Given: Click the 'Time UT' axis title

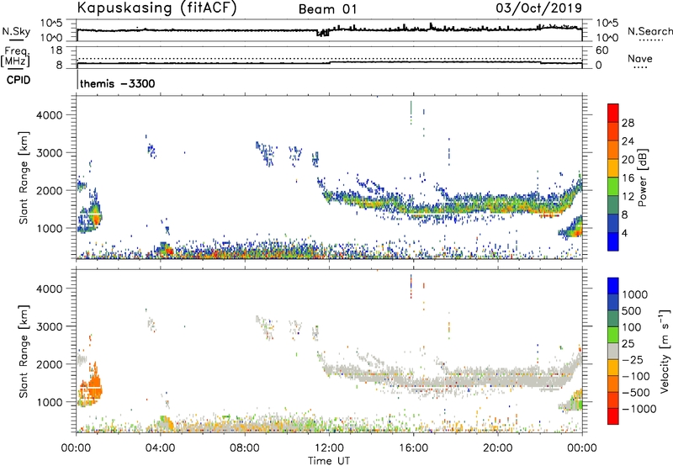Looking at the screenshot, I should pos(329,461).
